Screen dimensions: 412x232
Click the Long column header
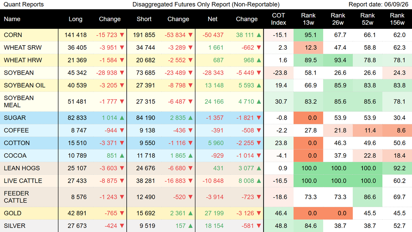pos(76,19)
